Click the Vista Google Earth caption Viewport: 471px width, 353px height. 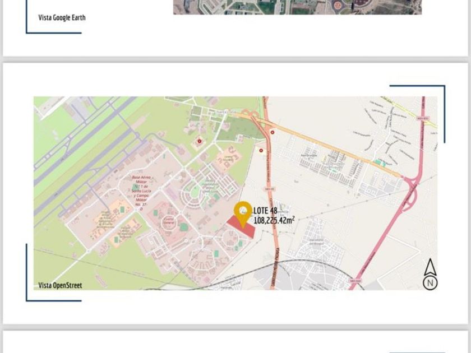(62, 17)
